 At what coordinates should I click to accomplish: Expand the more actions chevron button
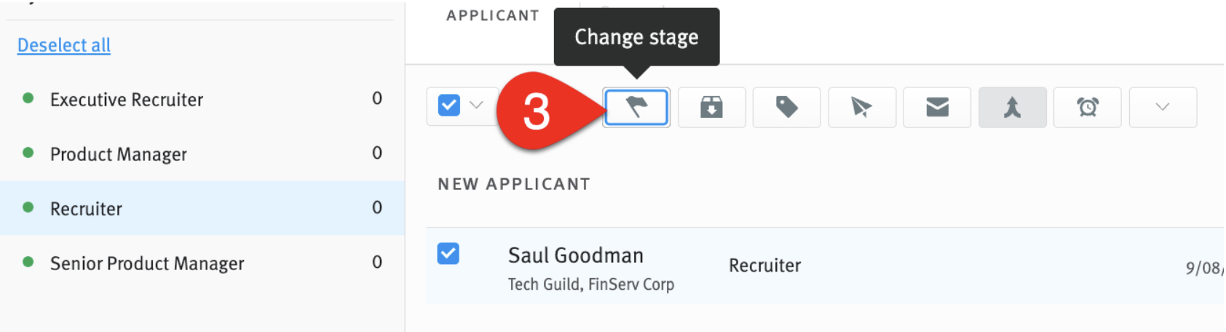tap(1163, 108)
